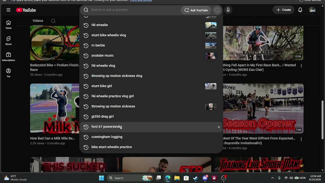This screenshot has height=183, width=325.
Task: Click the Windows taskbar Search box
Action: pos(129,178)
